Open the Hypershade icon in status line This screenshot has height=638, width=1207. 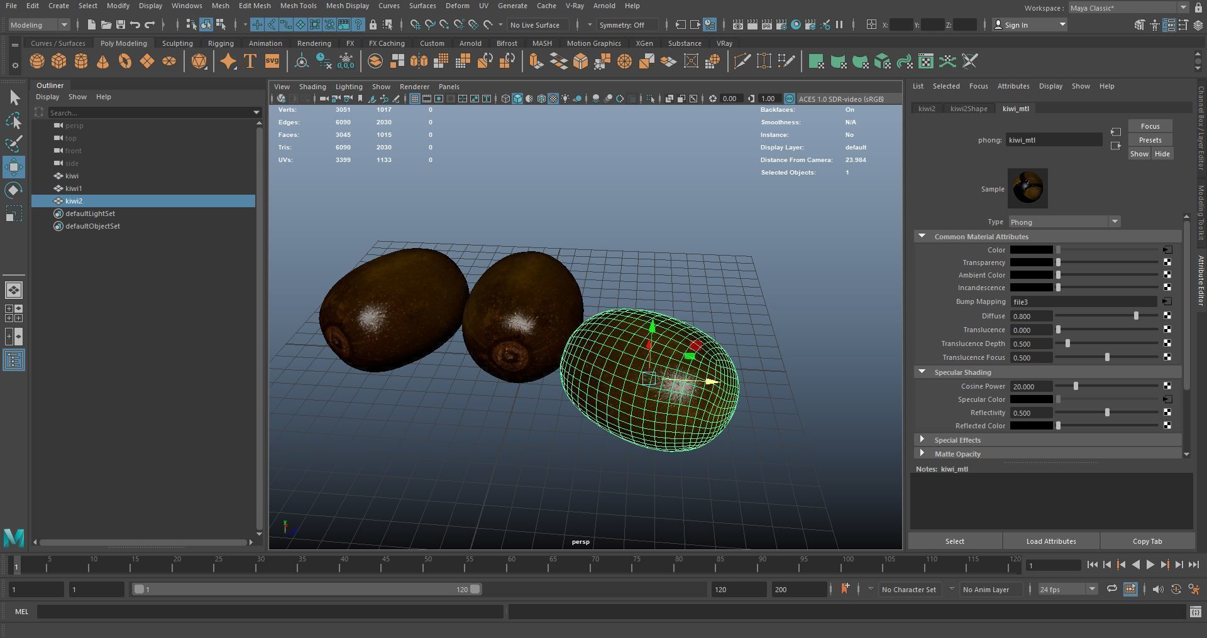click(796, 25)
